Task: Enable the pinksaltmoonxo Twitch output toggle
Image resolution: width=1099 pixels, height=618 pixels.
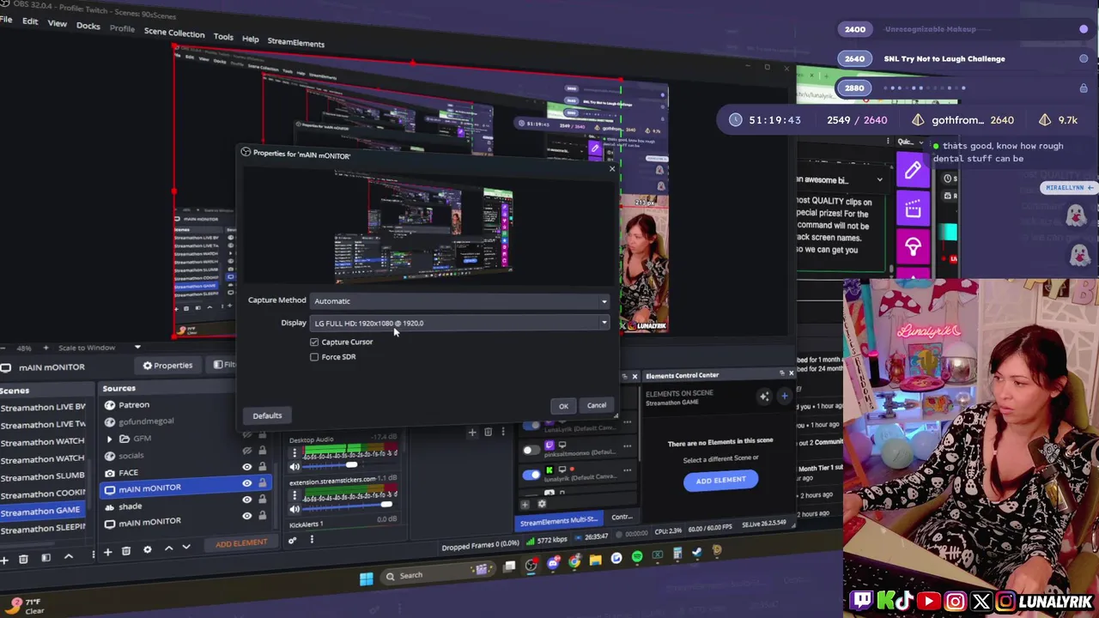Action: pyautogui.click(x=530, y=450)
